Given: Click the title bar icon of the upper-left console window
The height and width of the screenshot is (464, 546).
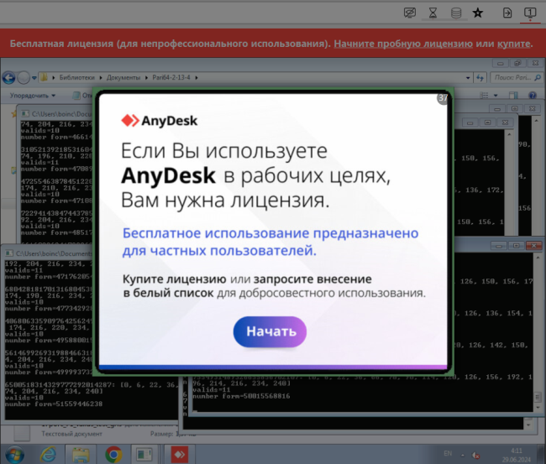Looking at the screenshot, I should (24, 114).
